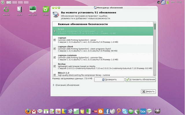Open the My gOS desktop icon
Screen dimensions: 185x115
33,11
